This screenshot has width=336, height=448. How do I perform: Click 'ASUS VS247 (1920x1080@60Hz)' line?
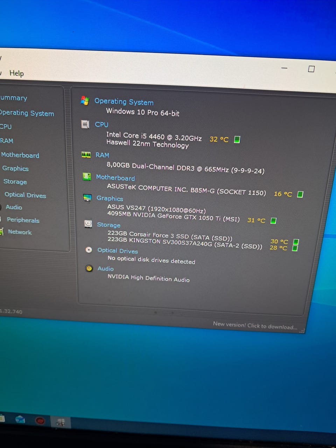click(156, 209)
